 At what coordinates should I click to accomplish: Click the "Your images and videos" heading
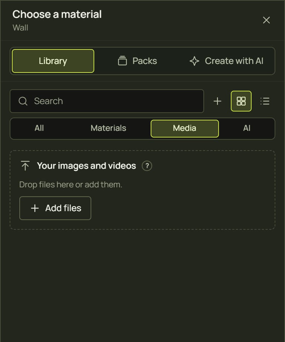(x=86, y=166)
